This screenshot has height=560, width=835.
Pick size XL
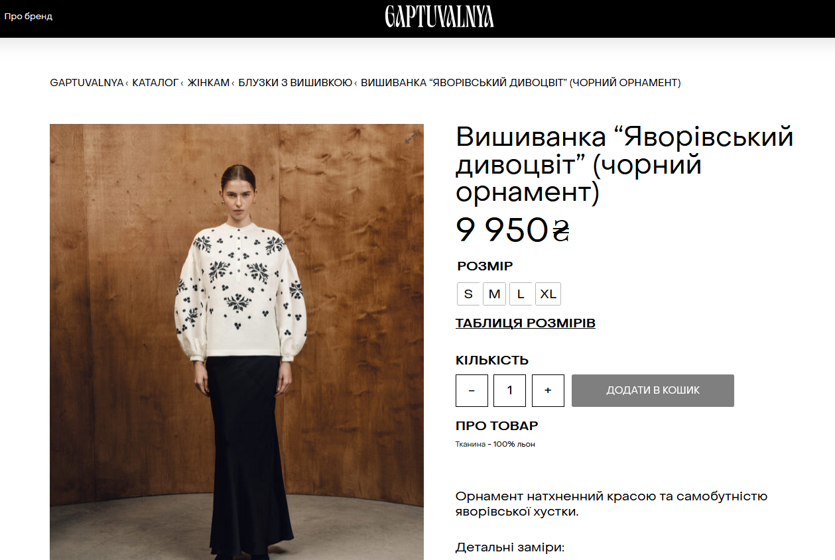pos(548,294)
